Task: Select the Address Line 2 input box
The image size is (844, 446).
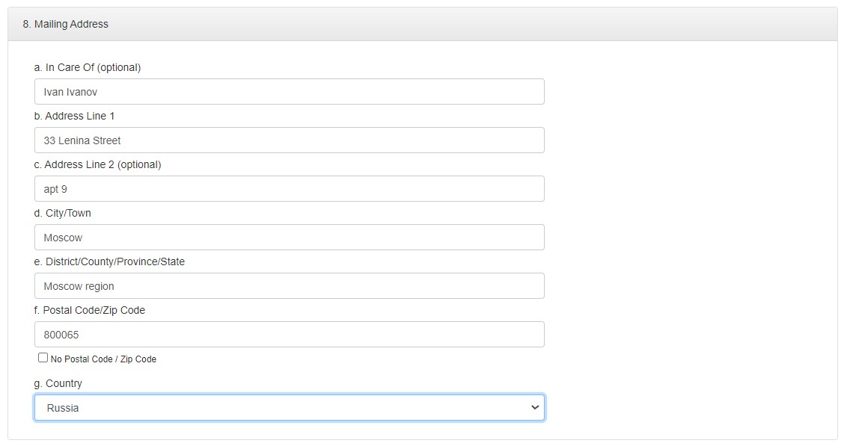Action: pyautogui.click(x=289, y=189)
